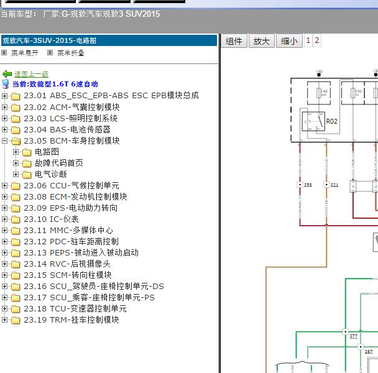The width and height of the screenshot is (378, 373).
Task: Click the 组件 components button
Action: pyautogui.click(x=234, y=41)
